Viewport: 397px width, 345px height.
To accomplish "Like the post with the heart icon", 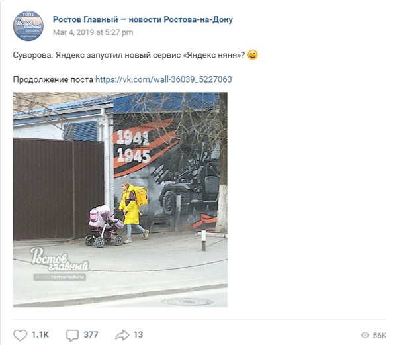I will pos(20,335).
